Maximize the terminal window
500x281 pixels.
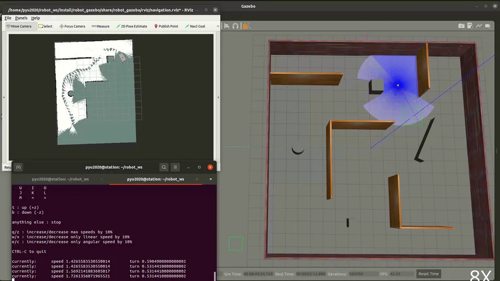(199, 167)
